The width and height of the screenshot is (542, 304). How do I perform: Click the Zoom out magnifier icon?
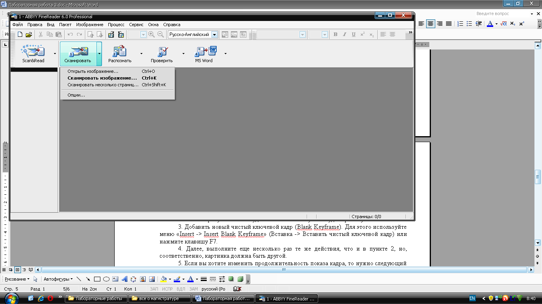click(161, 34)
